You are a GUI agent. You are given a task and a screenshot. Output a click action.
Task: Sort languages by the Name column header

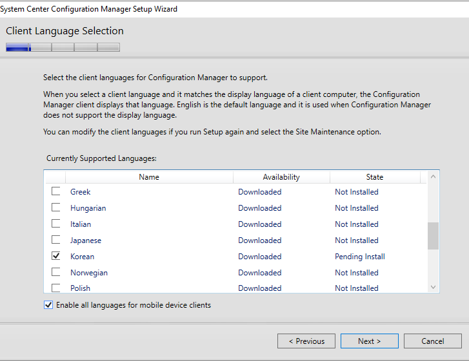(x=149, y=177)
